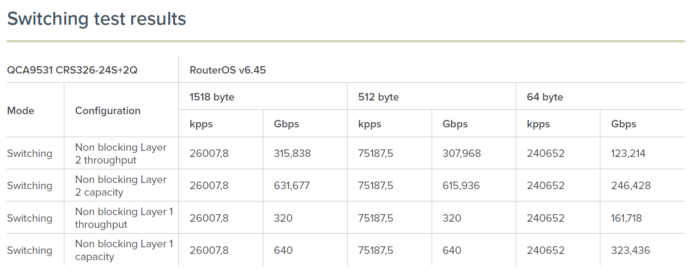
Task: Select the 64 byte column group header
Action: tap(545, 97)
